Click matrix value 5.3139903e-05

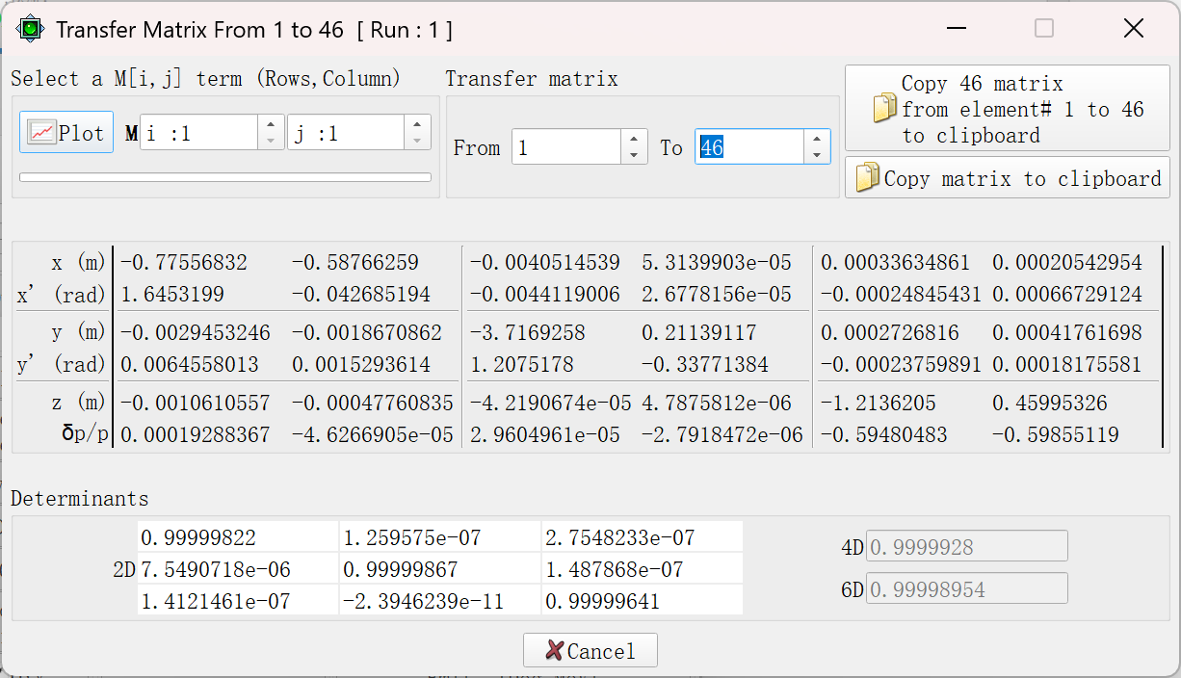coord(717,262)
